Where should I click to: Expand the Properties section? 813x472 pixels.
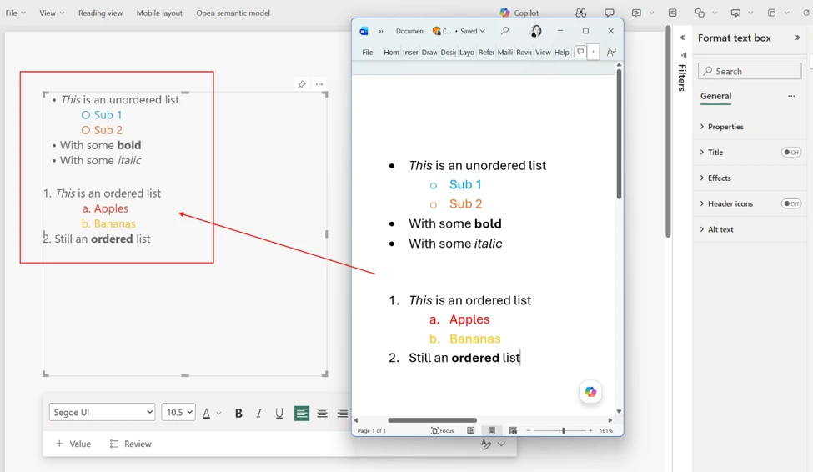721,127
